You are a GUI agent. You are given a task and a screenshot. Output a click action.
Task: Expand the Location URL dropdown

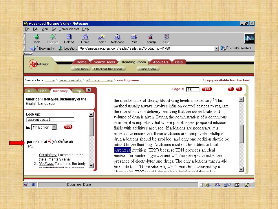click(217, 48)
